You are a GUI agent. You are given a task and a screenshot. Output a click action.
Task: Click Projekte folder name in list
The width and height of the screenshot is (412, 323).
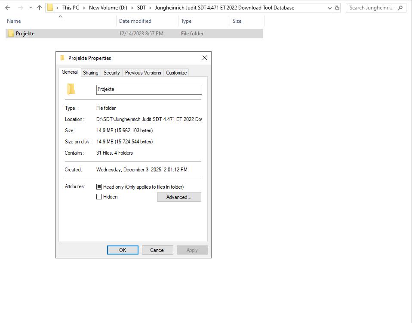click(x=25, y=34)
